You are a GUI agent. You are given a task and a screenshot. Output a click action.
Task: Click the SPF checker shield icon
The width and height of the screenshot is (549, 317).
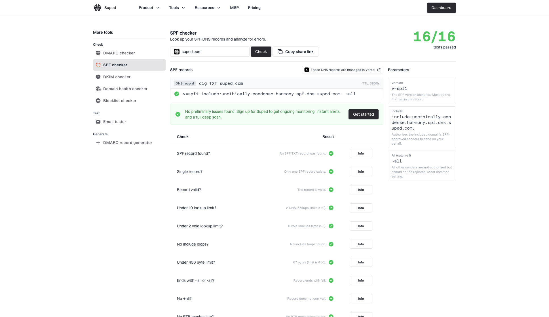coord(98,65)
